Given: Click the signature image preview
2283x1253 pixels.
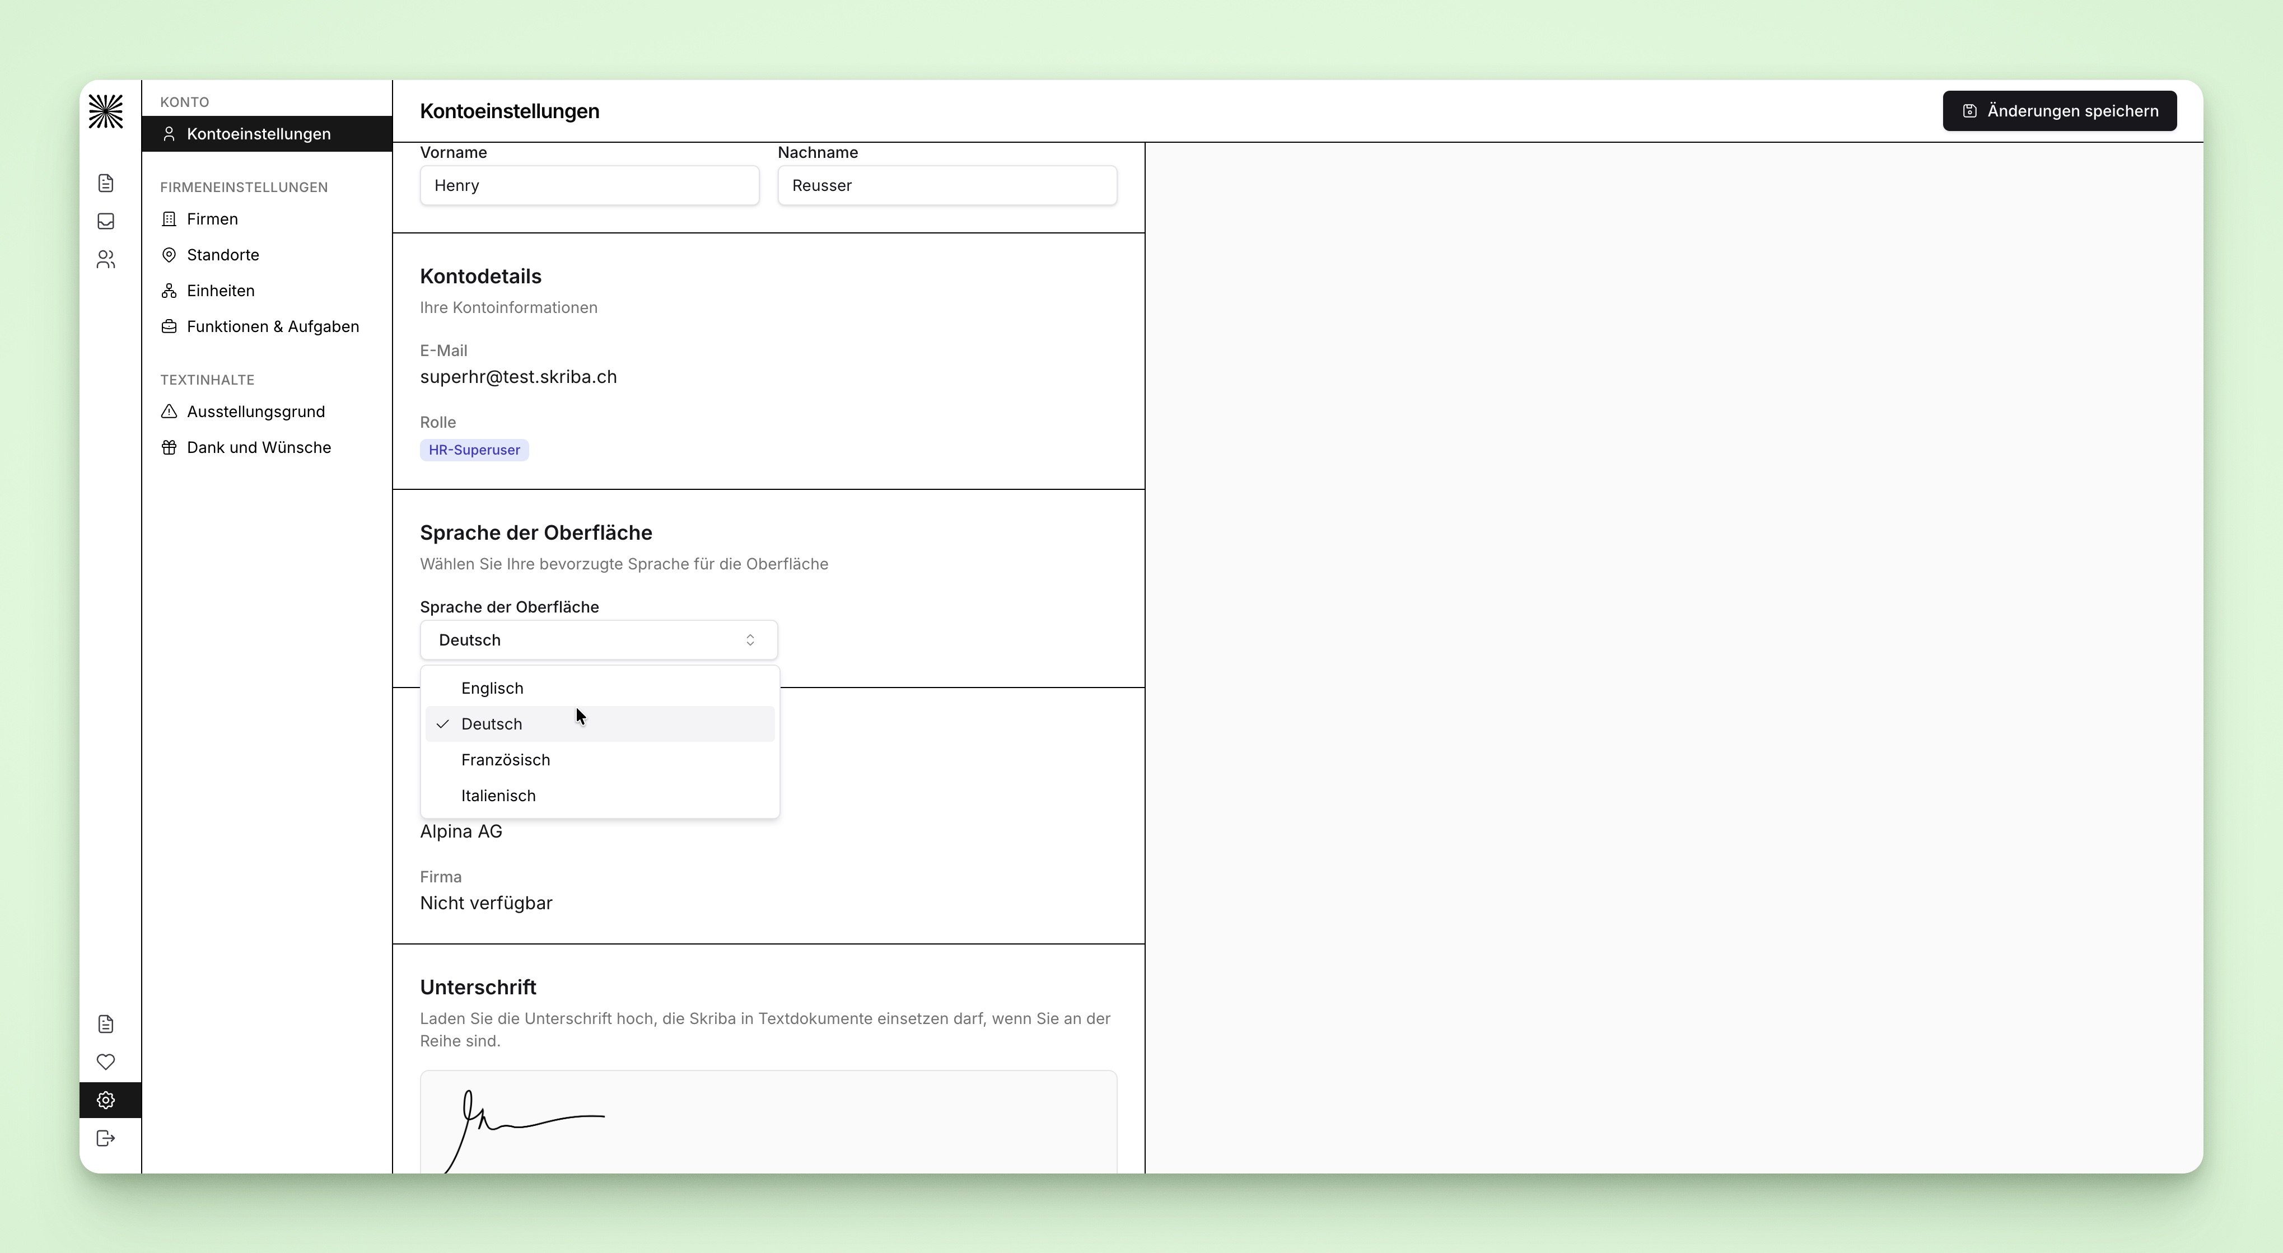Looking at the screenshot, I should (768, 1122).
